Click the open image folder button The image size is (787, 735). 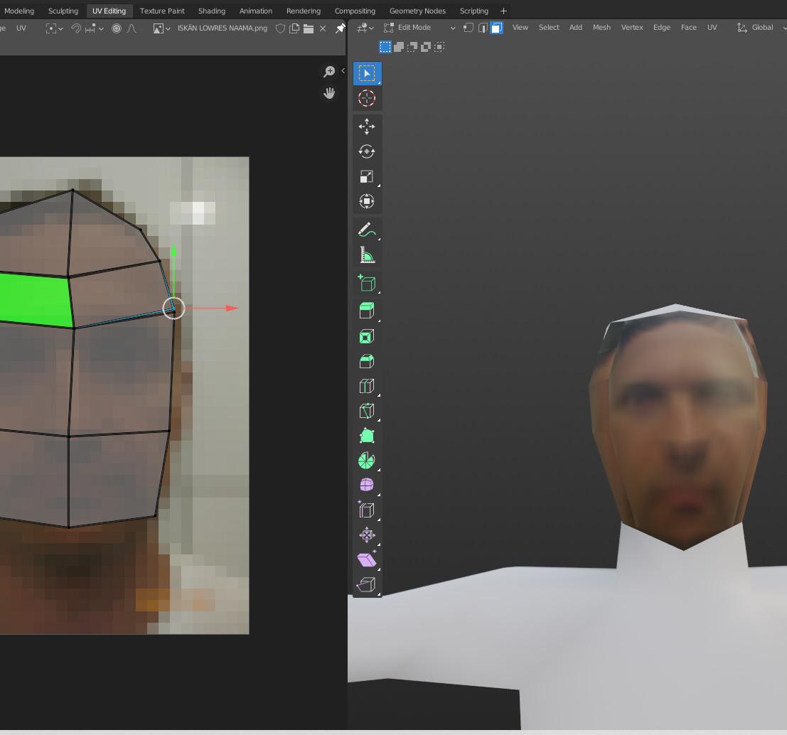[309, 28]
